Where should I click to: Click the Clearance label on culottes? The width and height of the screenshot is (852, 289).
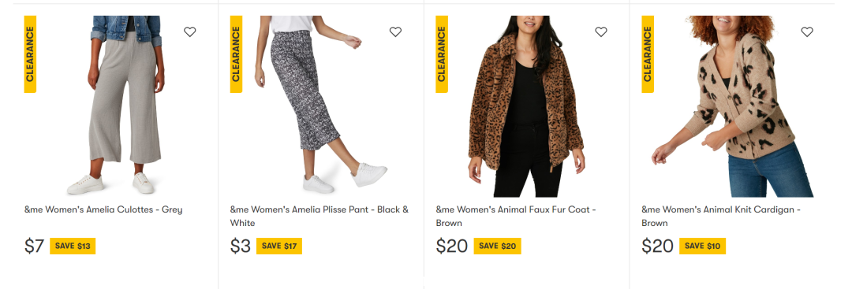[30, 54]
